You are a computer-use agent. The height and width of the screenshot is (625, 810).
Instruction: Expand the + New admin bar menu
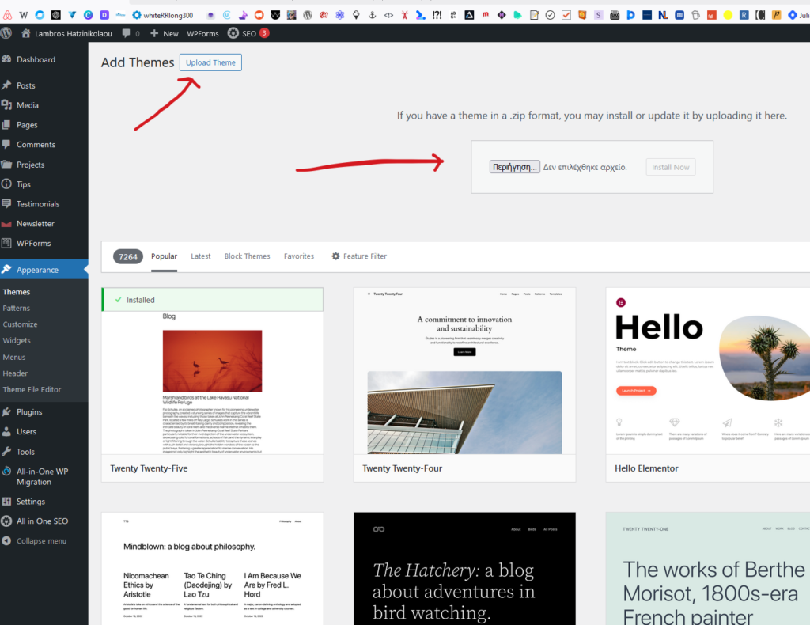point(164,33)
